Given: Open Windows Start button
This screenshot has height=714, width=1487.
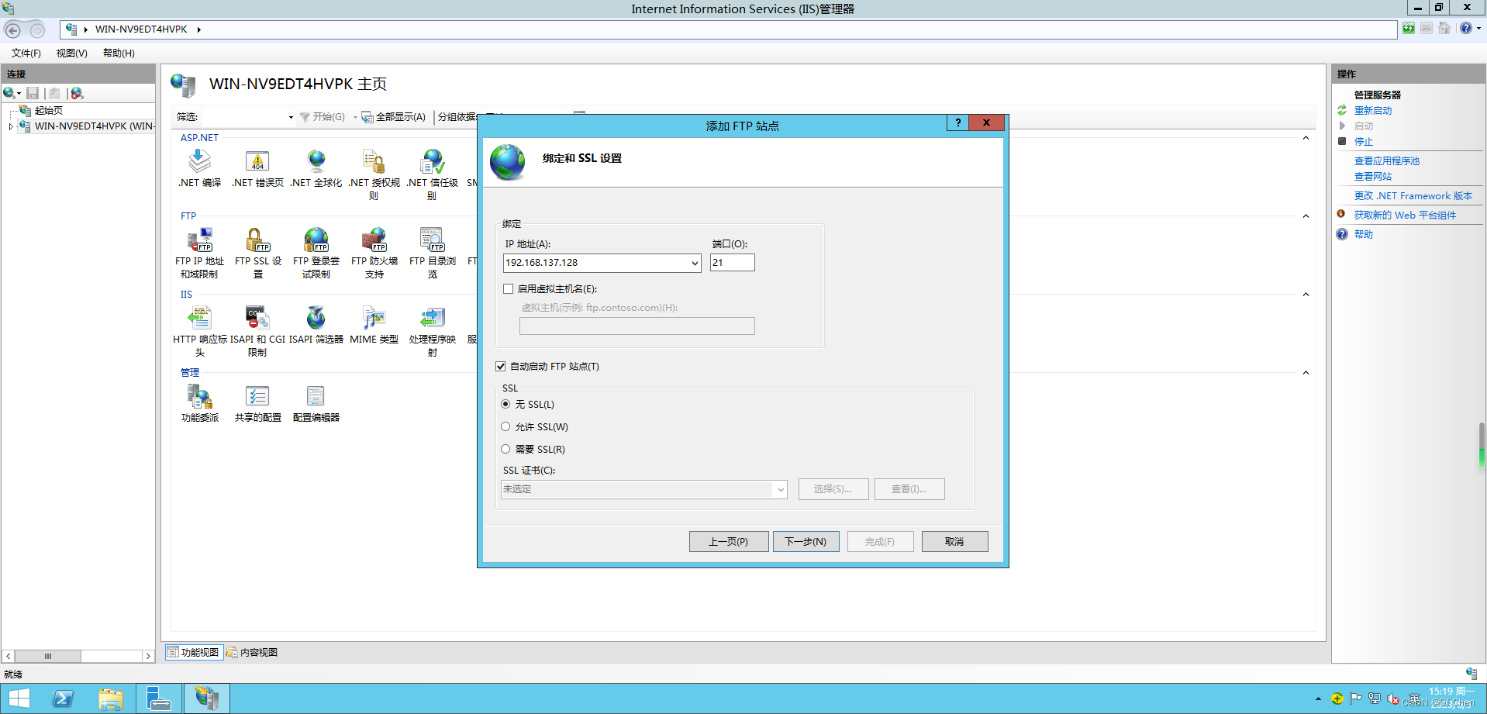Looking at the screenshot, I should pos(19,698).
